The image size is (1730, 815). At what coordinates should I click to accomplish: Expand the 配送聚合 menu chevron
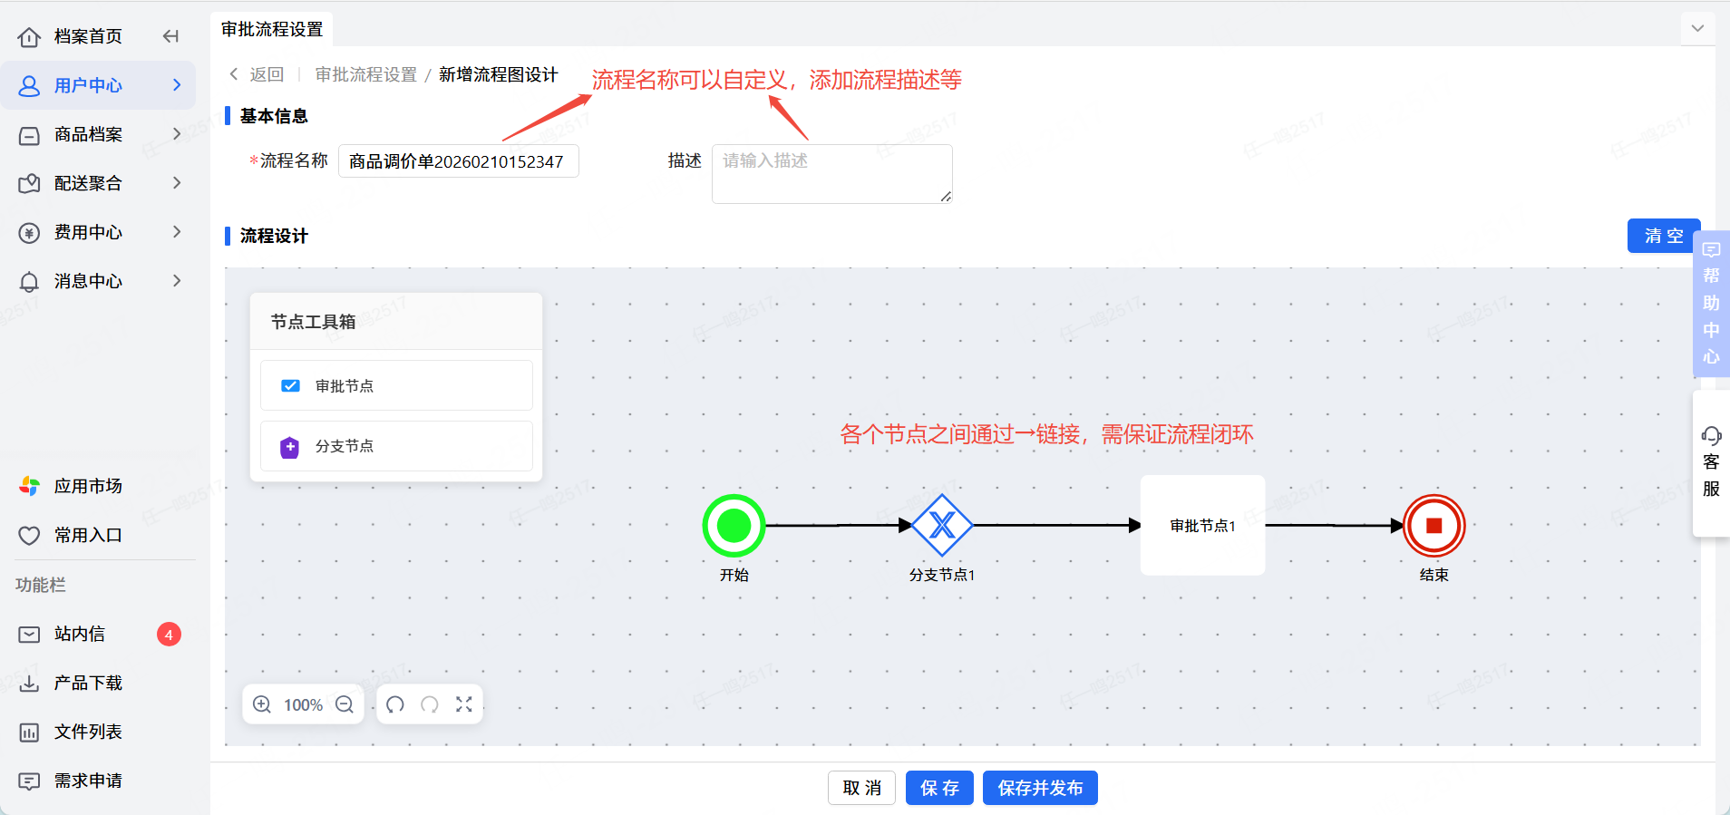(x=177, y=183)
